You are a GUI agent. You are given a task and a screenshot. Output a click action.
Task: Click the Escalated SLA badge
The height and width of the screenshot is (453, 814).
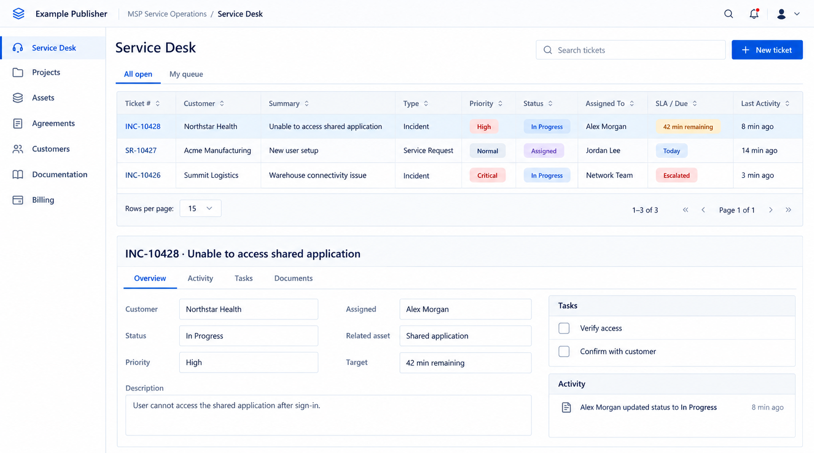pyautogui.click(x=676, y=175)
